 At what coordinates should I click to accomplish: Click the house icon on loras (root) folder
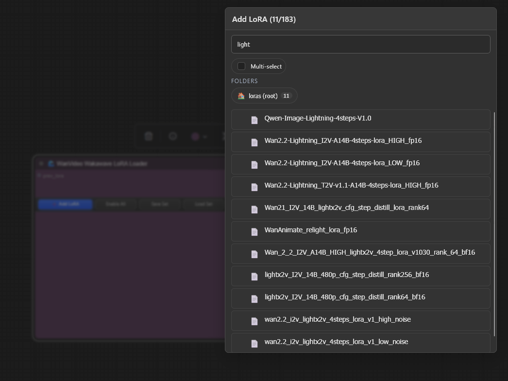tap(241, 96)
